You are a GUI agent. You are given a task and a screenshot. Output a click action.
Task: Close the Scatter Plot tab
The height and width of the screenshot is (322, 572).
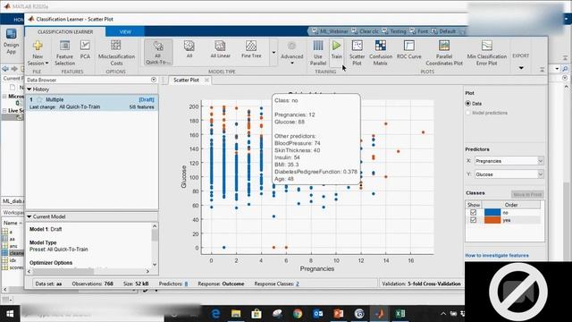click(x=206, y=80)
